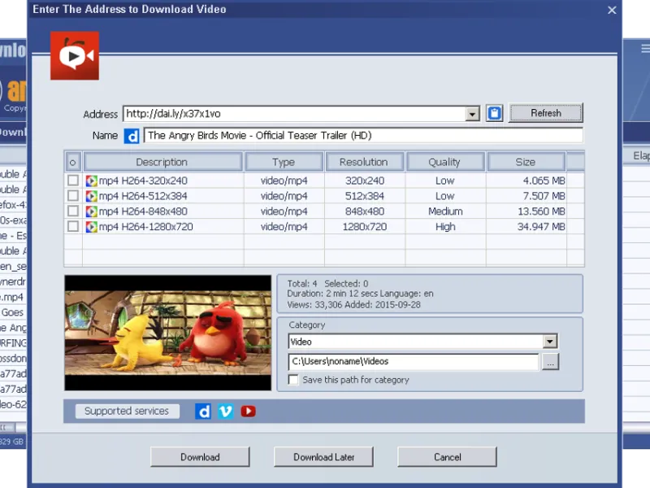Enable Save this path for category

click(293, 380)
